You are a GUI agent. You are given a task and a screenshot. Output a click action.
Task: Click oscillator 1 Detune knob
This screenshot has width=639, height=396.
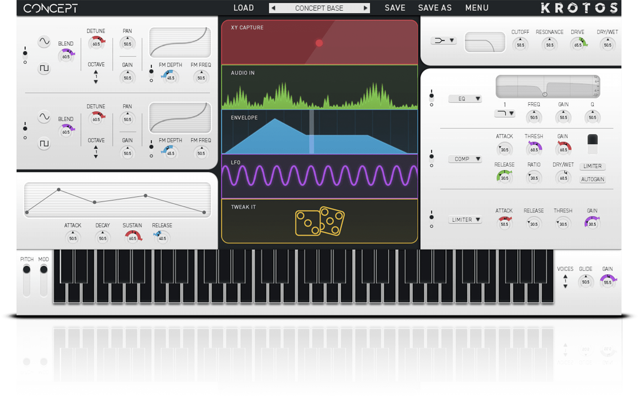coord(96,44)
